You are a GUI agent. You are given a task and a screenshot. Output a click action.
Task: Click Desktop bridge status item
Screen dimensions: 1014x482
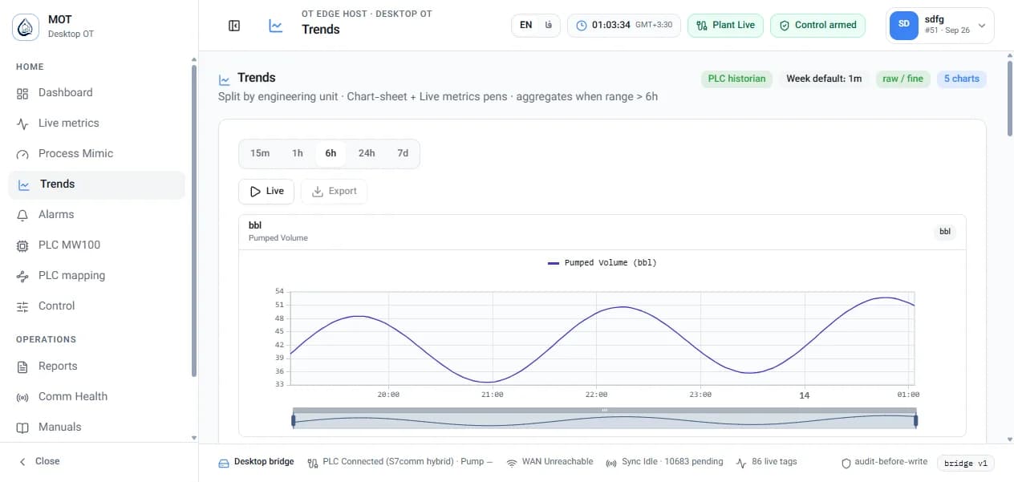click(257, 462)
